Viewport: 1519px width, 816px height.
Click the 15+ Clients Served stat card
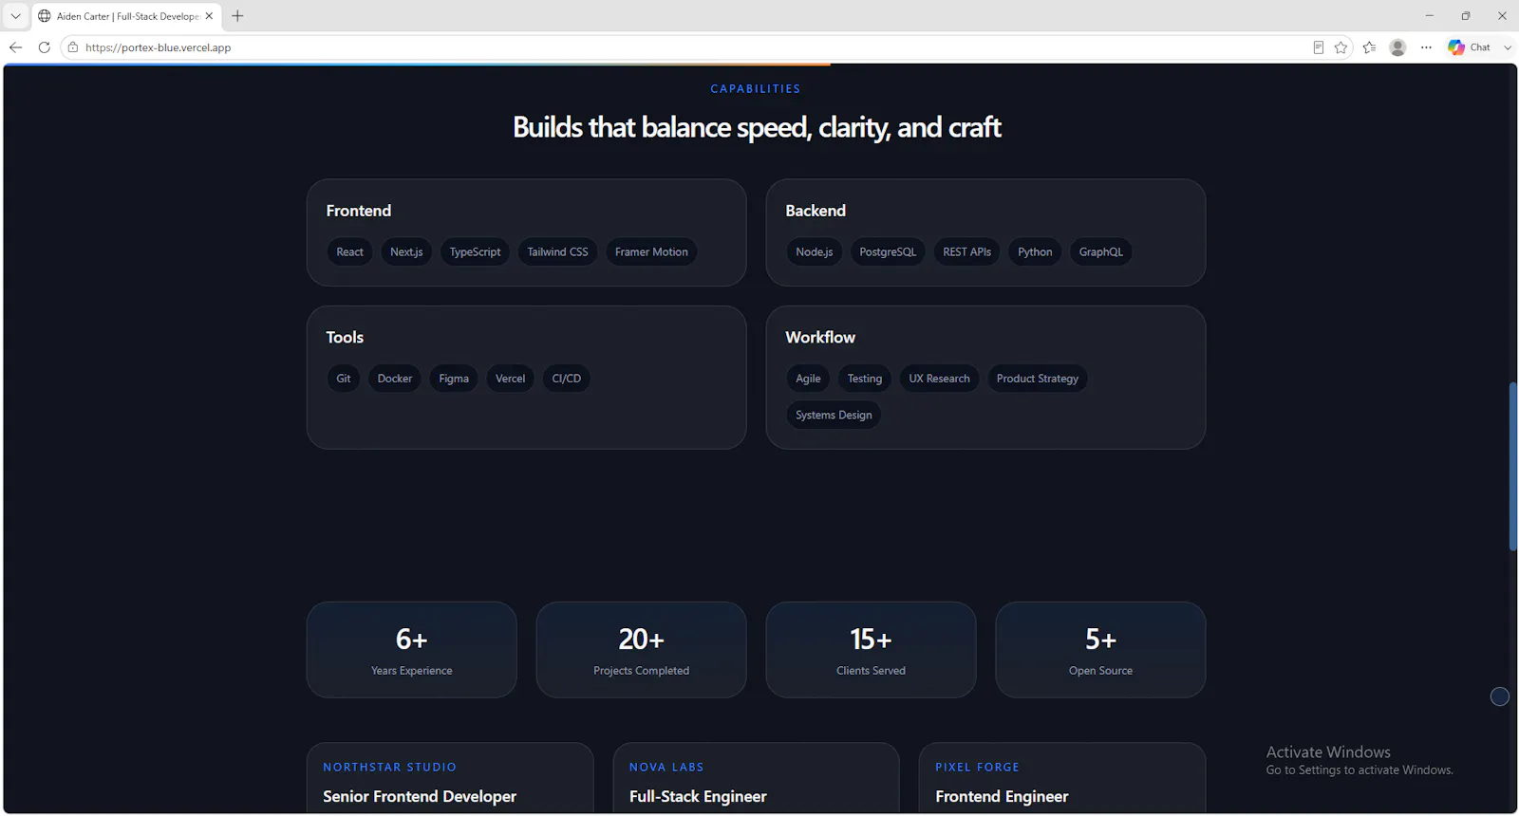pos(871,650)
